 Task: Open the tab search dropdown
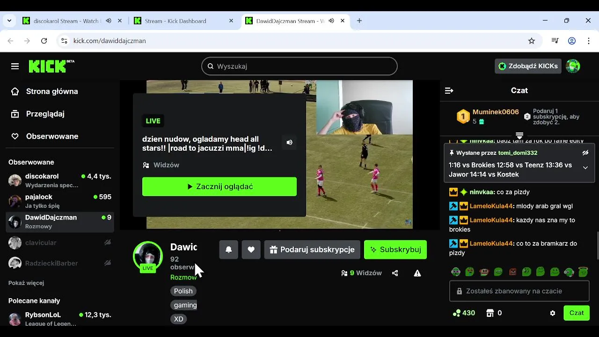point(9,21)
